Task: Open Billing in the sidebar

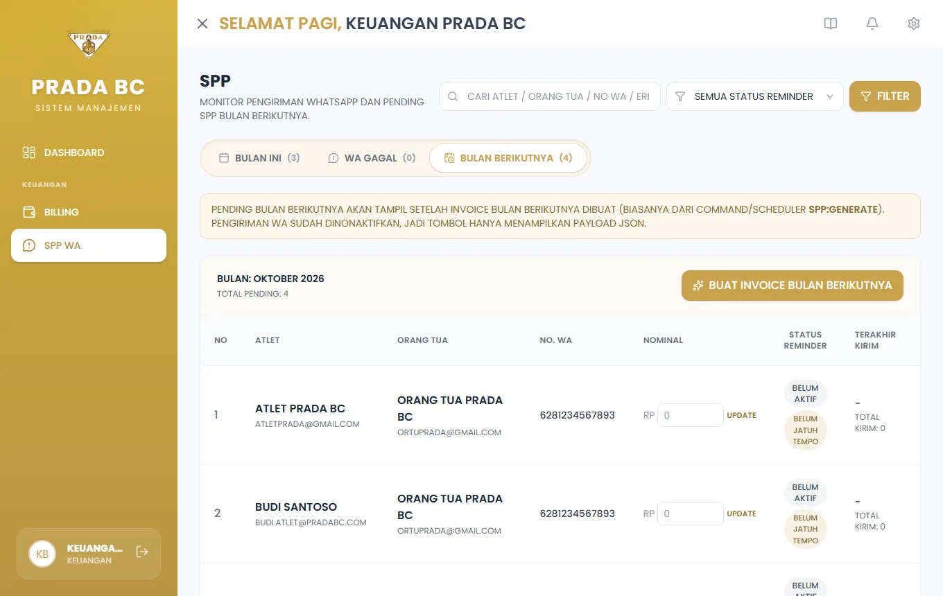Action: pyautogui.click(x=89, y=212)
